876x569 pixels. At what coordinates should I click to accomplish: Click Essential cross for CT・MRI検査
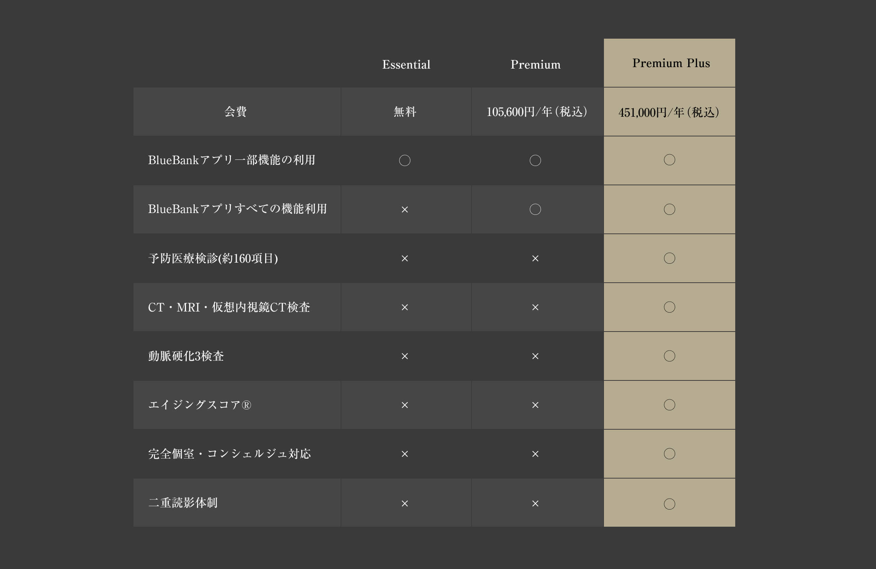[x=404, y=307]
